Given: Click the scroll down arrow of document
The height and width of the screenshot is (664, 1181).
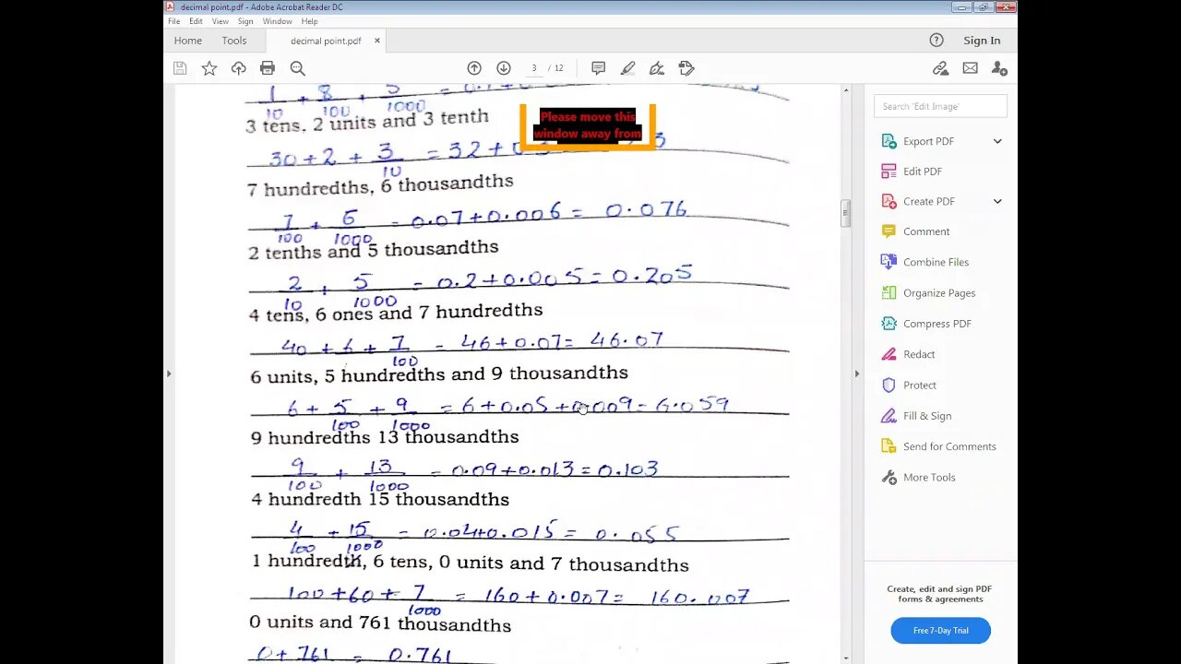Looking at the screenshot, I should [845, 658].
